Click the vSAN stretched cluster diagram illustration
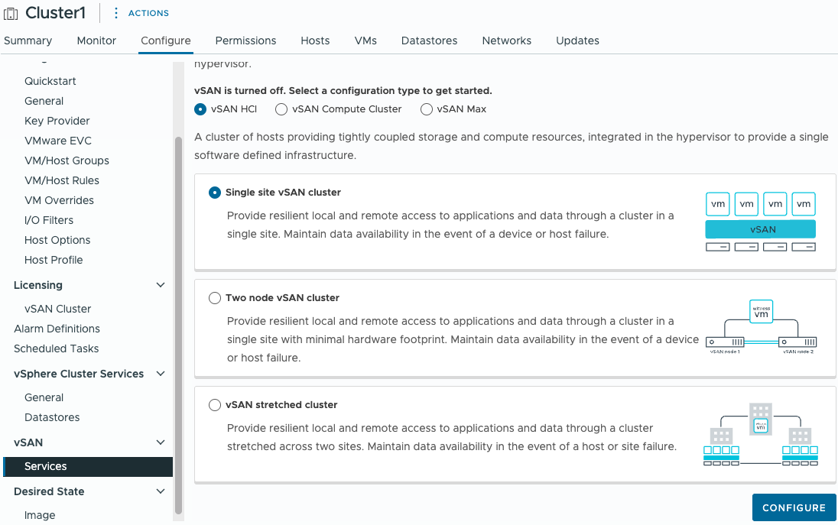Screen dimensions: 838x525 pos(761,435)
